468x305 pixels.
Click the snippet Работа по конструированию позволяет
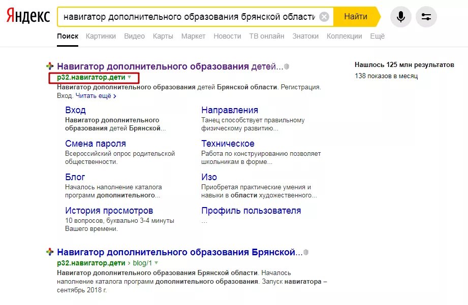261,154
